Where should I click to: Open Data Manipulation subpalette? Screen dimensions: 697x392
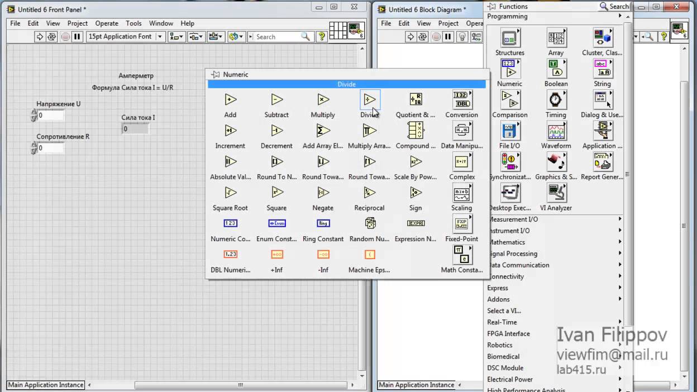point(462,131)
